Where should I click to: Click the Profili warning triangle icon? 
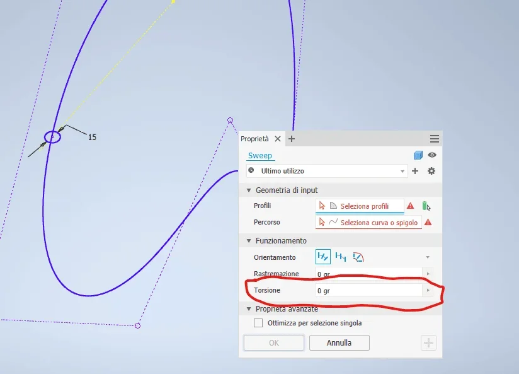(411, 206)
